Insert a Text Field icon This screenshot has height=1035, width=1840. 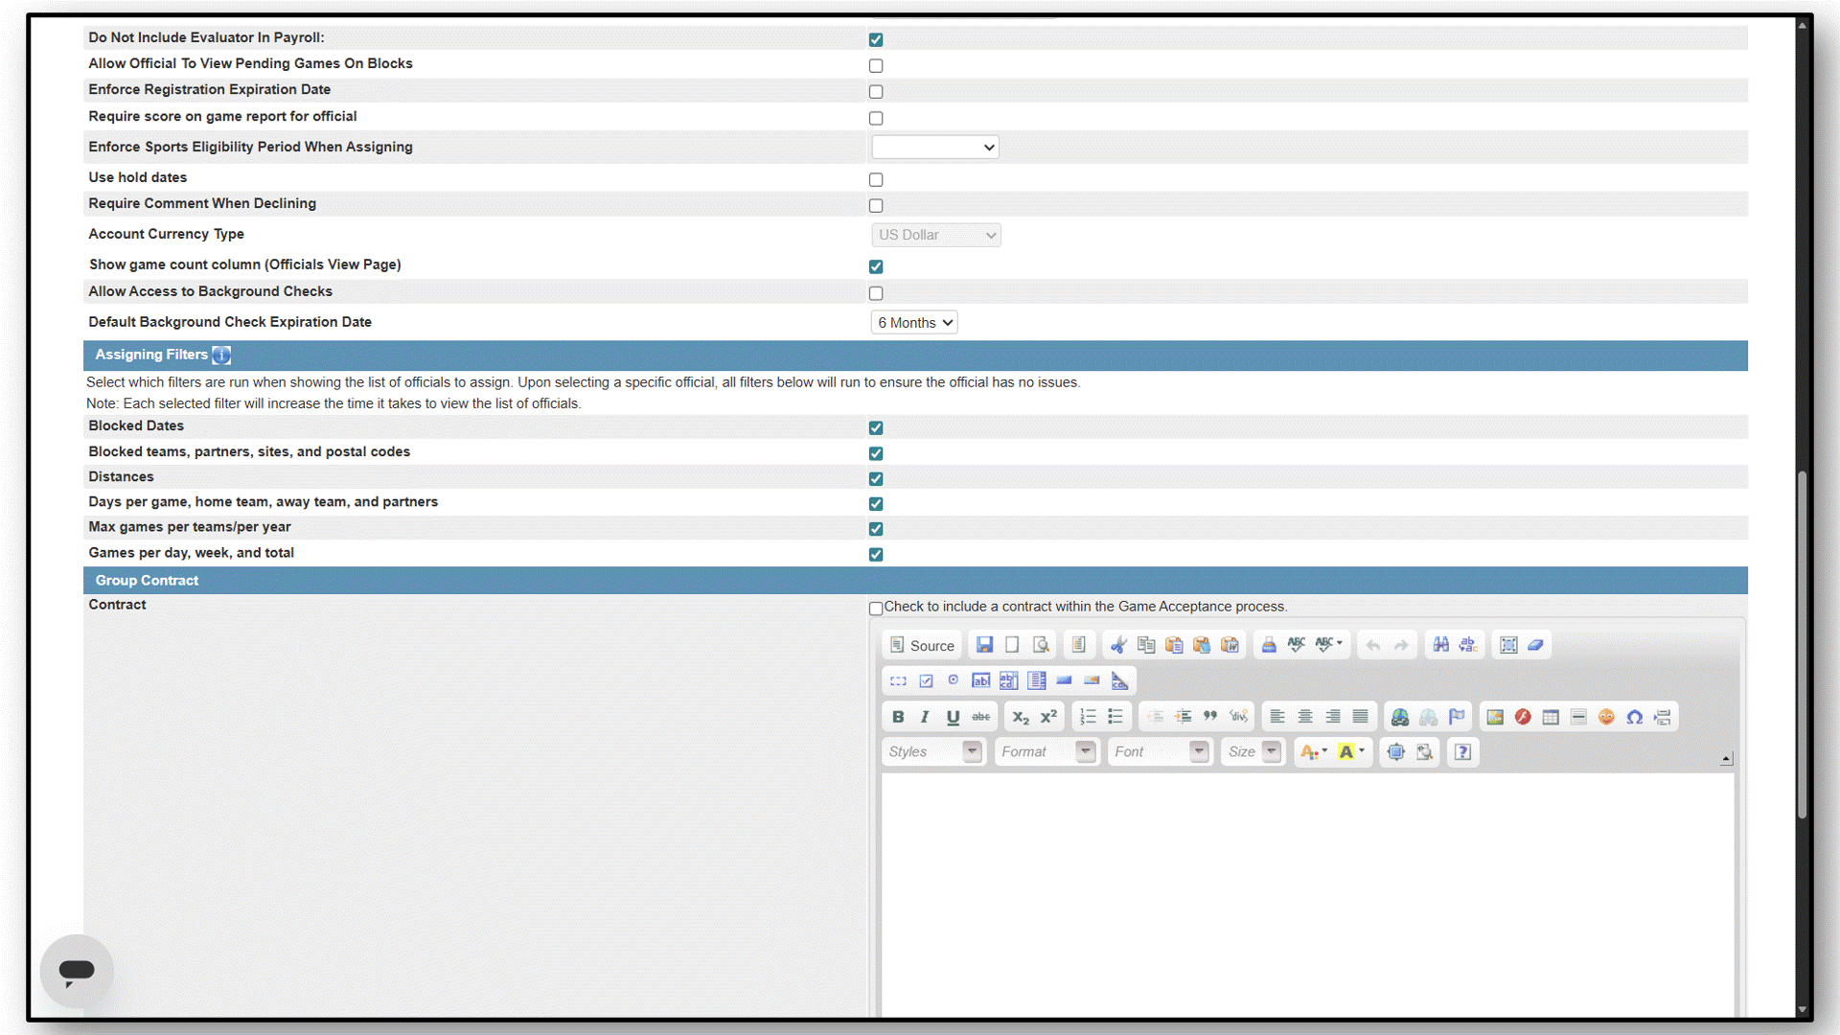click(x=981, y=680)
